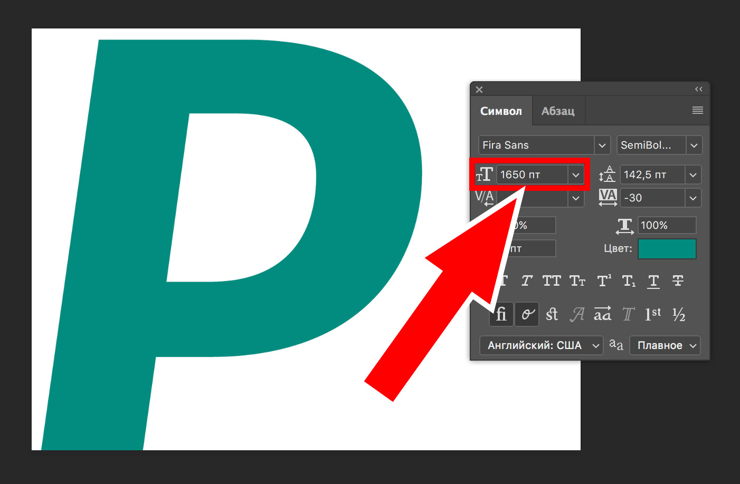Enable discretionary ligatures (st) option
This screenshot has height=484, width=740.
(552, 315)
